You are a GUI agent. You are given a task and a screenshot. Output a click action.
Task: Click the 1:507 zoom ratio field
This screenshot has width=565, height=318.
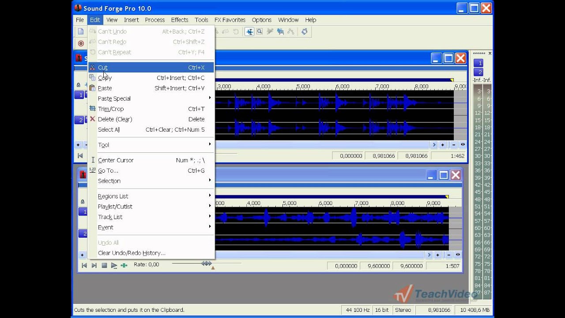point(444,266)
